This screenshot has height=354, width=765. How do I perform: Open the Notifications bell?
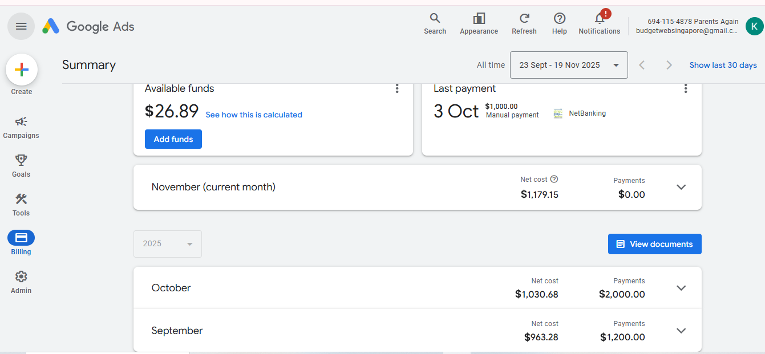point(599,19)
